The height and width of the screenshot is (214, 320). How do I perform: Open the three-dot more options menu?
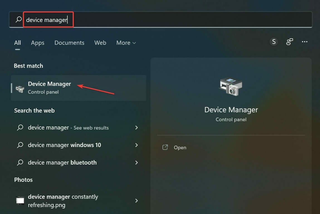305,42
